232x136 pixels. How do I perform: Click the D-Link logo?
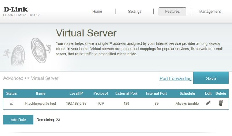pos(16,9)
